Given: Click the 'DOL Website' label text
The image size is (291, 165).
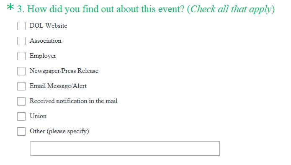Looking at the screenshot, I should point(48,26).
